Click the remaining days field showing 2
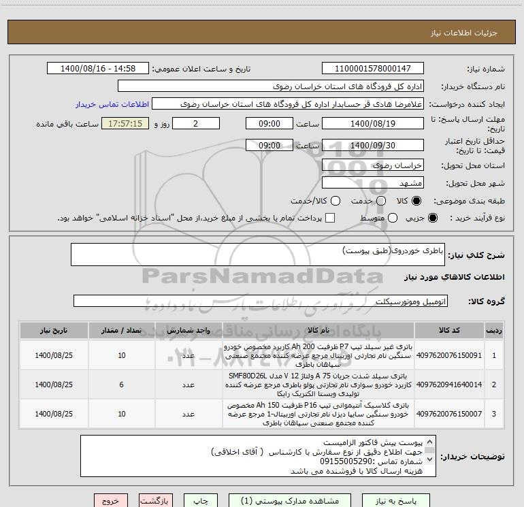 click(196, 123)
